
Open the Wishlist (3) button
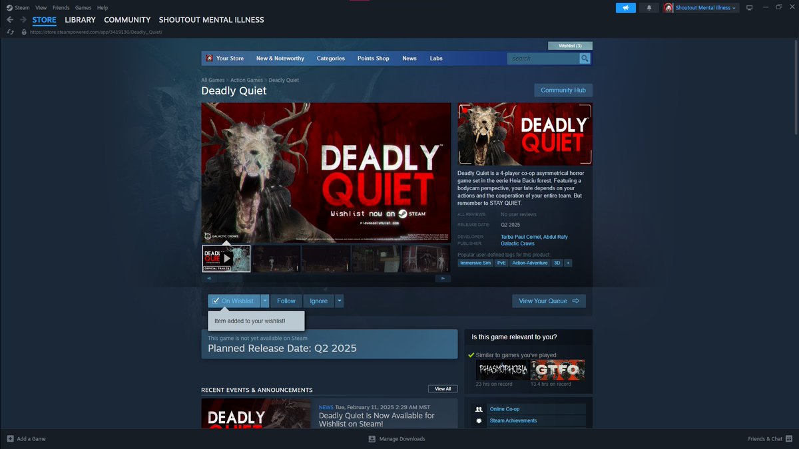[x=570, y=46]
